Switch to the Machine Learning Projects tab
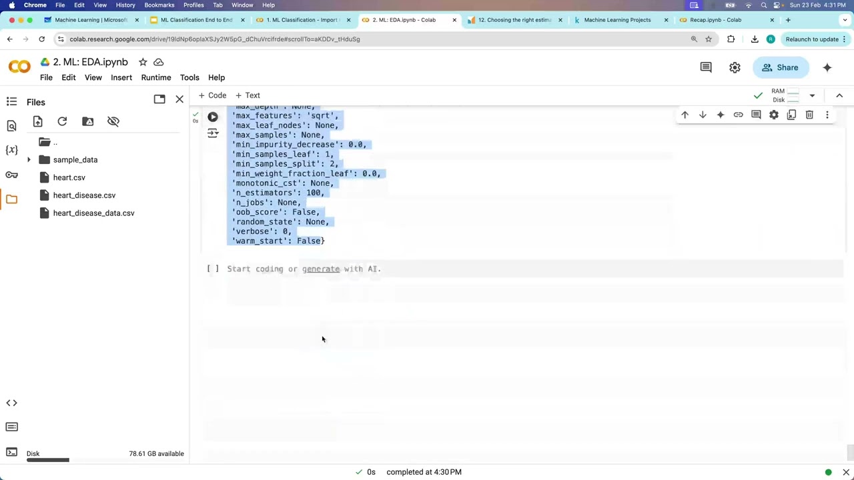The width and height of the screenshot is (854, 480). [617, 20]
